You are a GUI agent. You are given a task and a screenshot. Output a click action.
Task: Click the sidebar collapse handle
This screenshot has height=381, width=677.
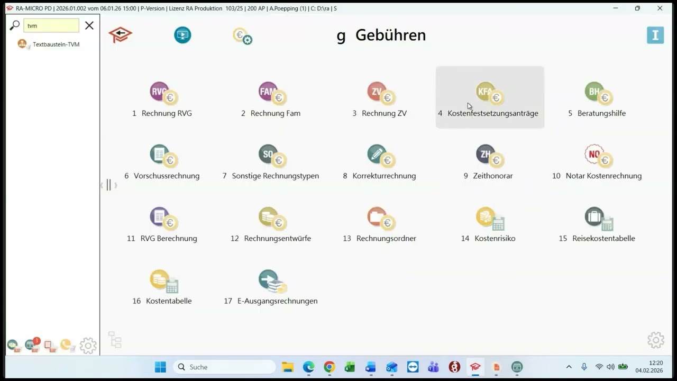pyautogui.click(x=109, y=185)
